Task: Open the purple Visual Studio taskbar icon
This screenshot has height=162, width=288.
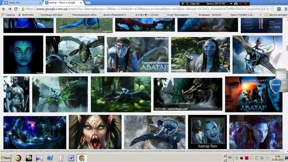Action: (x=39, y=158)
